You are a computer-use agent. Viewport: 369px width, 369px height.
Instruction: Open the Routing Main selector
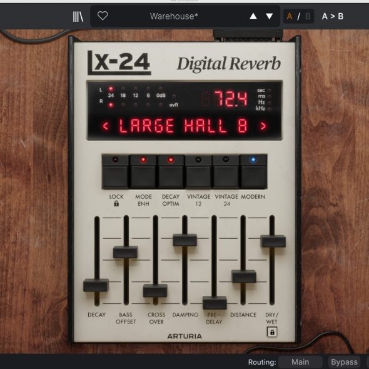coord(300,362)
